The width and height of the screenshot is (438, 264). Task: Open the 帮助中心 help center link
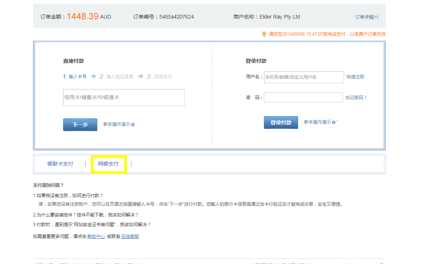(x=96, y=236)
